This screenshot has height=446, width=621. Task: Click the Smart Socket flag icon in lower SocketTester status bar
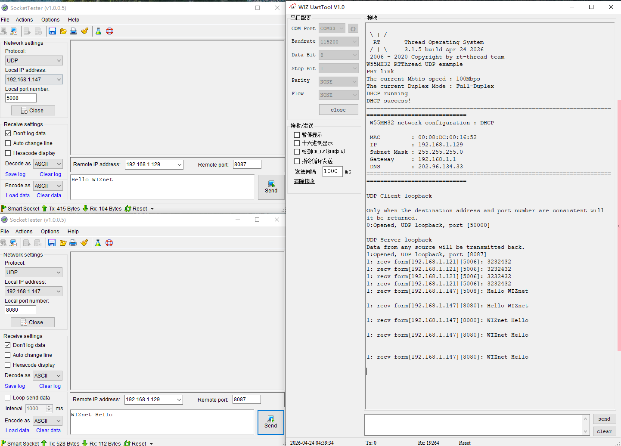click(x=3, y=443)
